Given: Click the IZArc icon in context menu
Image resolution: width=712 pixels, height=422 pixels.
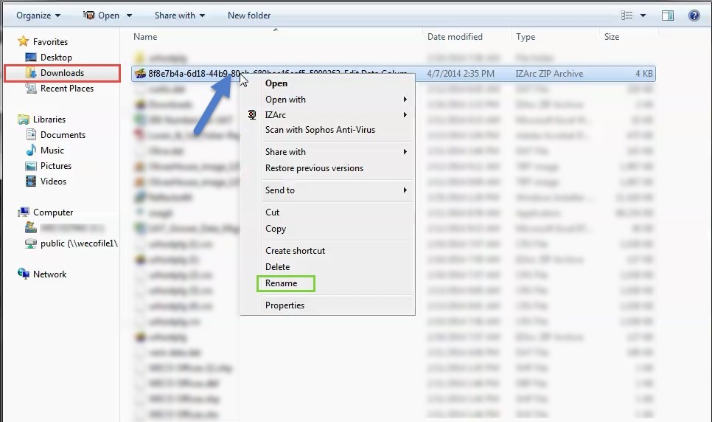Looking at the screenshot, I should pyautogui.click(x=252, y=114).
